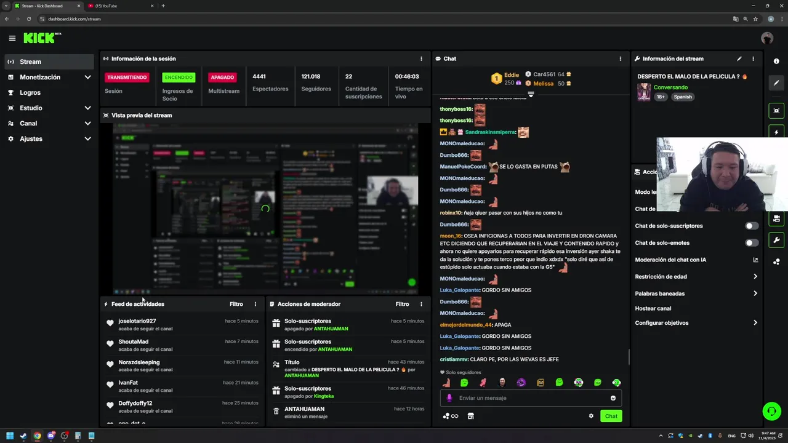Edit stream info with the pencil icon
Screen dimensions: 788x443
[739, 59]
